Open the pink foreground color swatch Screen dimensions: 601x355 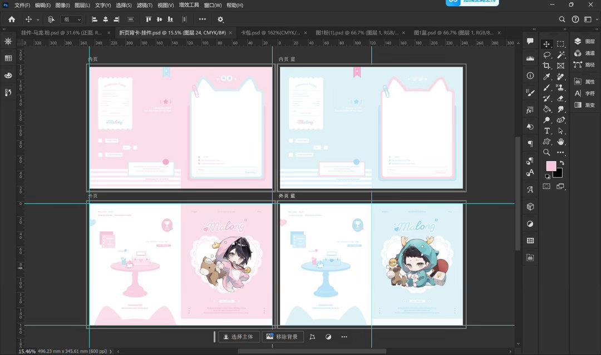click(x=551, y=166)
